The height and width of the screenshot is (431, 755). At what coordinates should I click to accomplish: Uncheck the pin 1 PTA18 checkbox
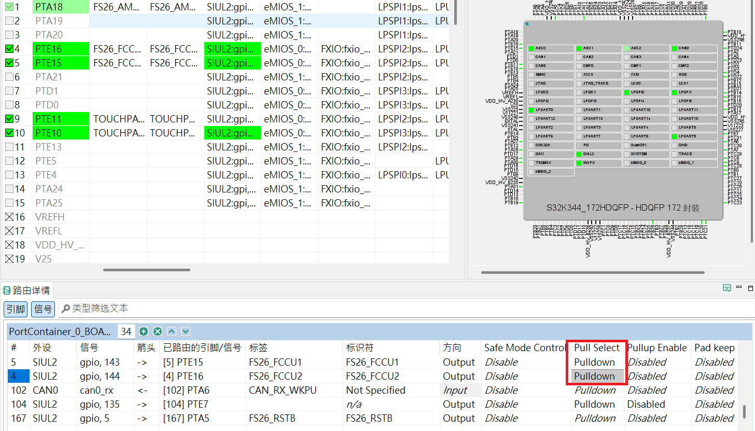9,7
